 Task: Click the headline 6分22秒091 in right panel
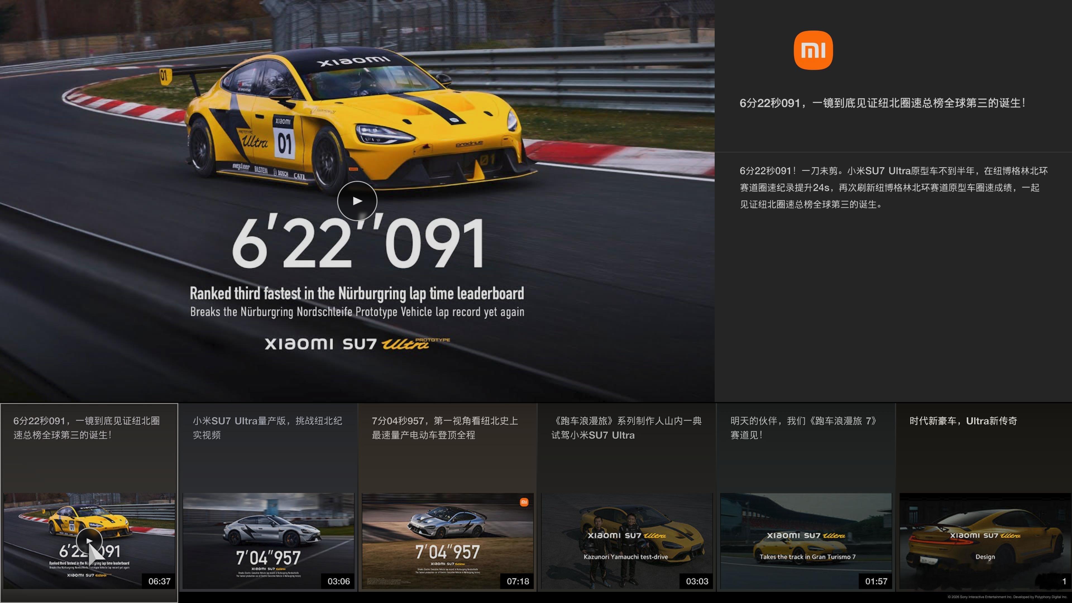click(882, 103)
